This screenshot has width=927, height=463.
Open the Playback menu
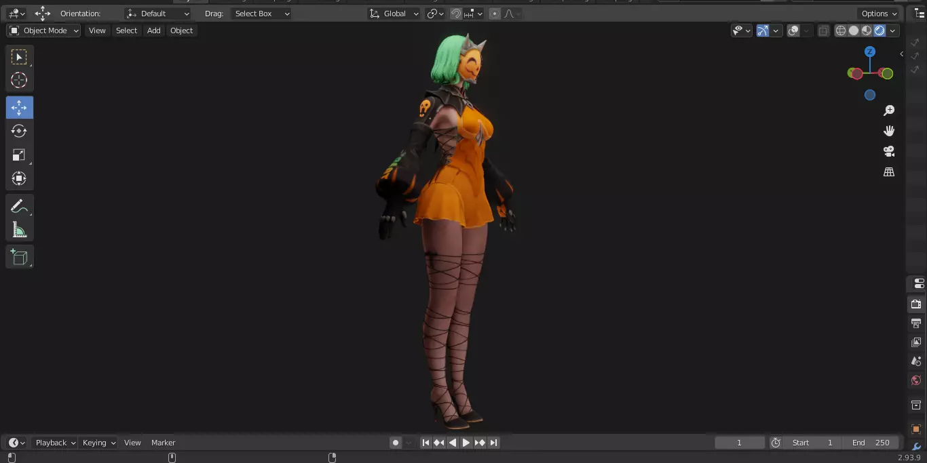tap(56, 443)
